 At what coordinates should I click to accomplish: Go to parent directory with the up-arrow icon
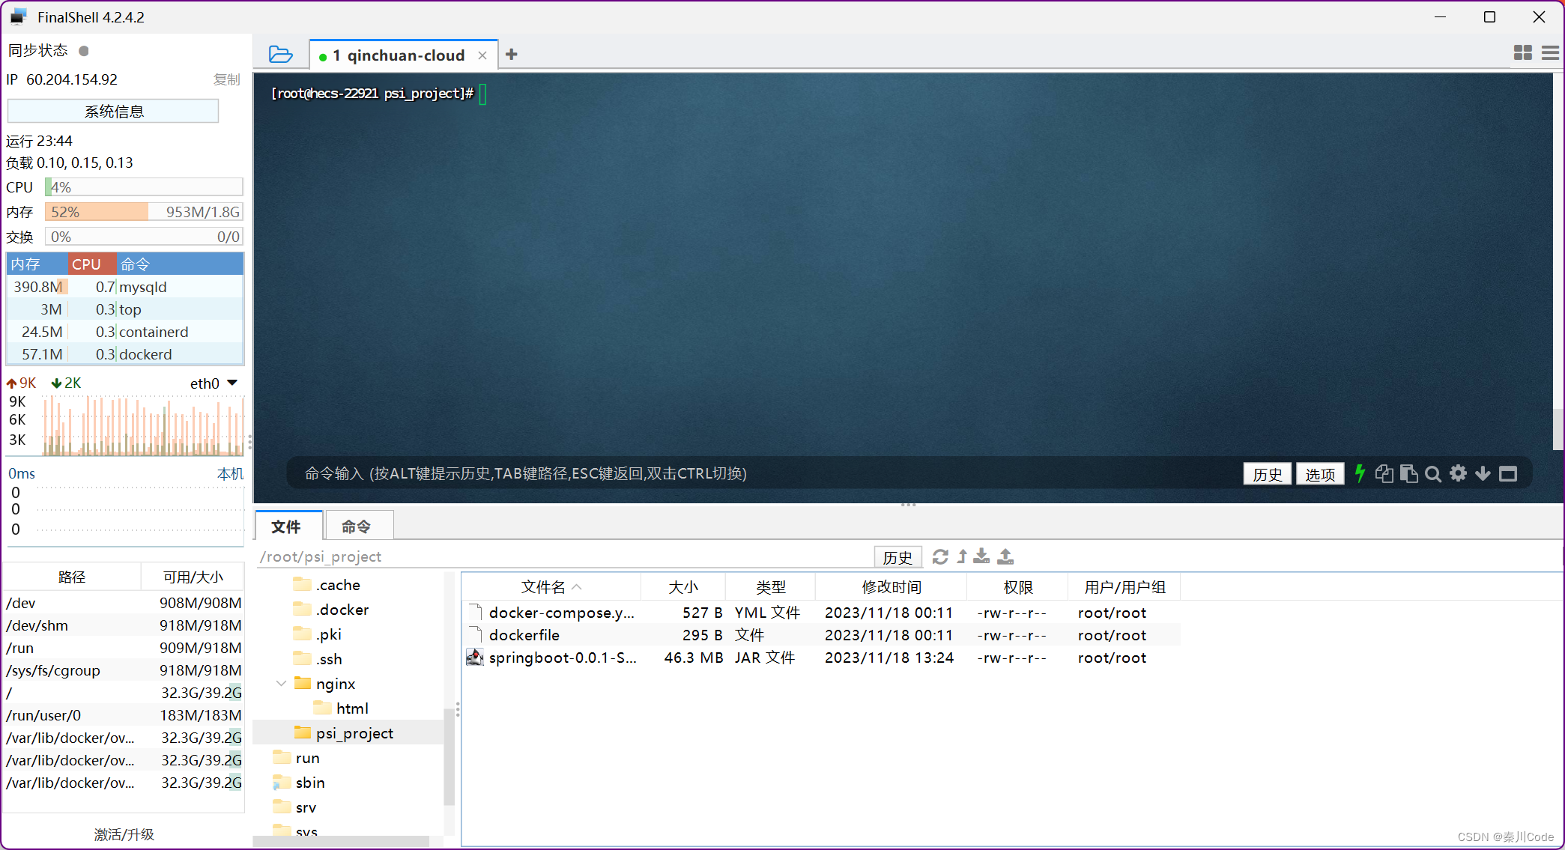963,556
